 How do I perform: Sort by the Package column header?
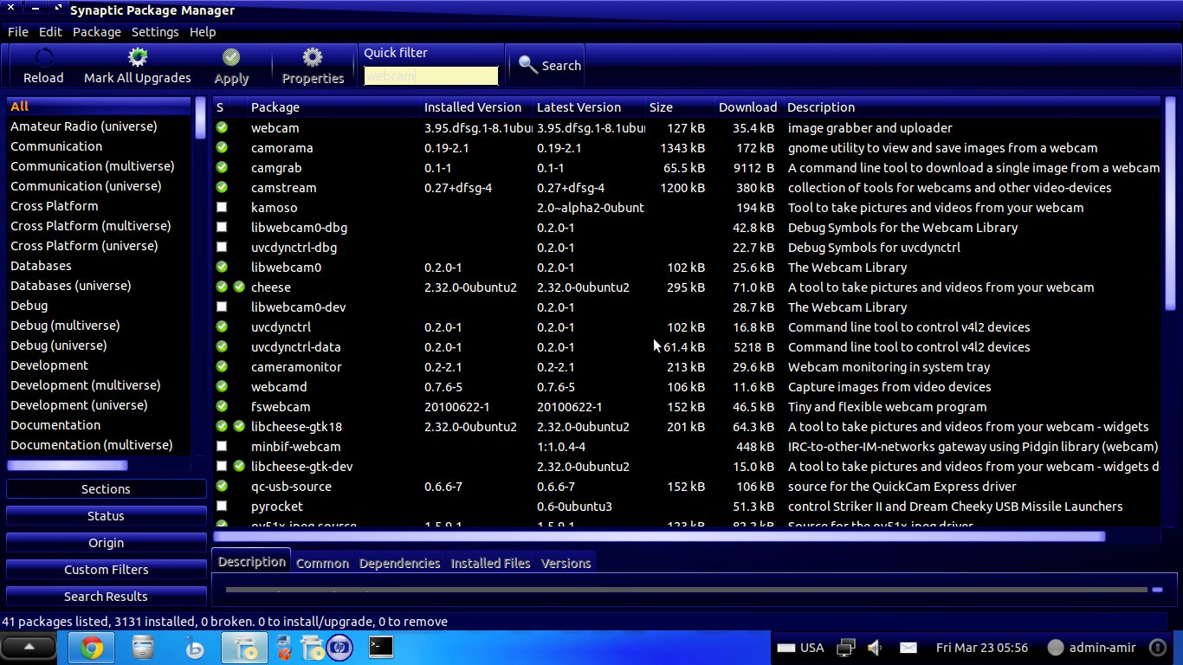click(x=333, y=107)
